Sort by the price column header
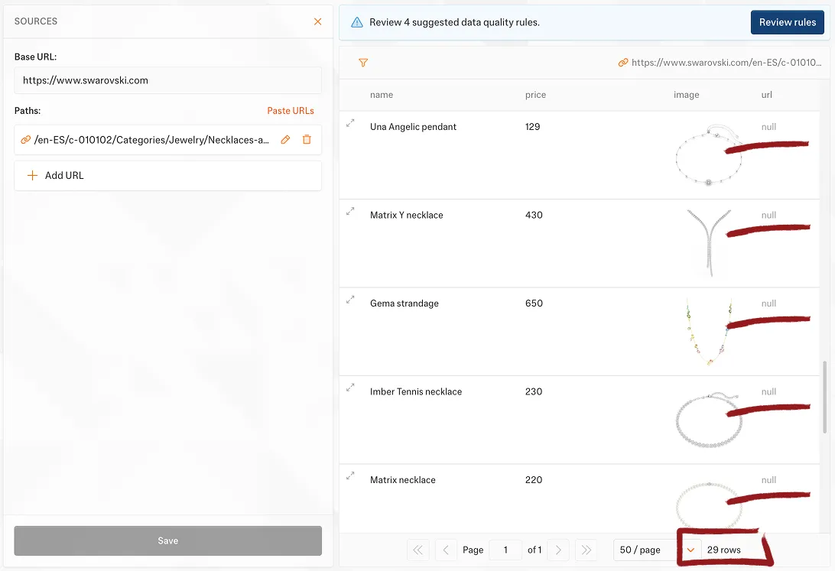The image size is (835, 571). pos(535,95)
